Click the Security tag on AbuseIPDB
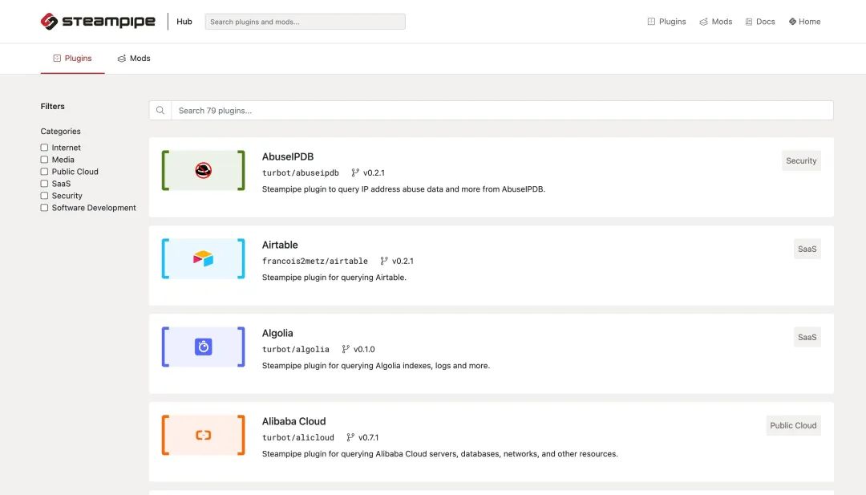 [801, 160]
